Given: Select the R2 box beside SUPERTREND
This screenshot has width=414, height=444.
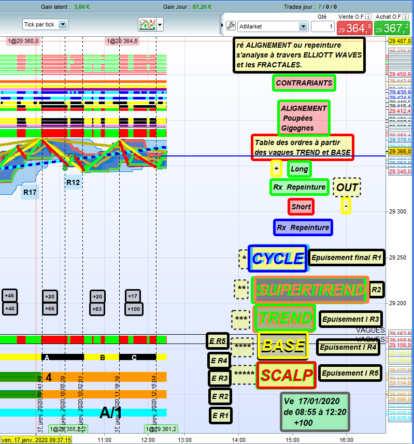Looking at the screenshot, I should [x=376, y=290].
